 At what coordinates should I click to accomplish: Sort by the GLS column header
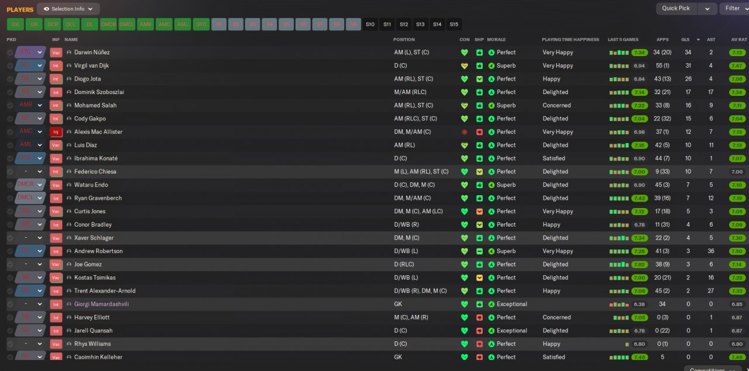[x=685, y=40]
